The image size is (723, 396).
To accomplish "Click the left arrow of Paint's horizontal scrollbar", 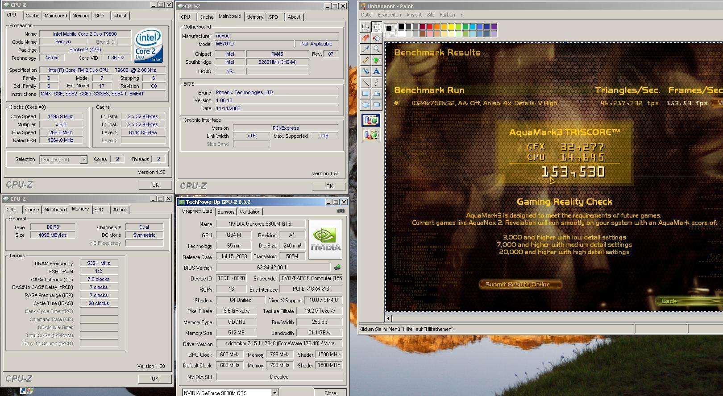I will point(388,318).
